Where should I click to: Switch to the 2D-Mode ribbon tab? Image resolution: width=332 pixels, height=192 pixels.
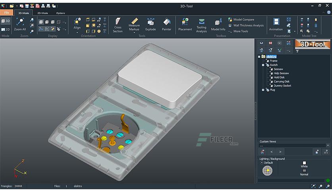pos(42,13)
